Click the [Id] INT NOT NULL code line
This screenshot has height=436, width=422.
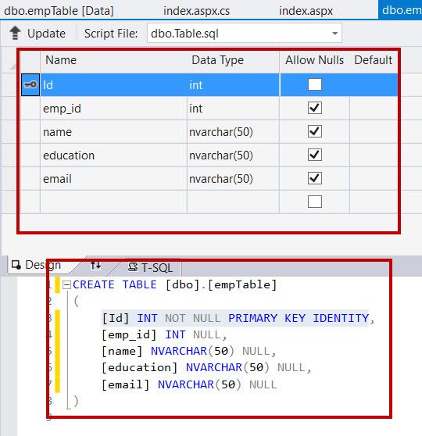pos(238,318)
